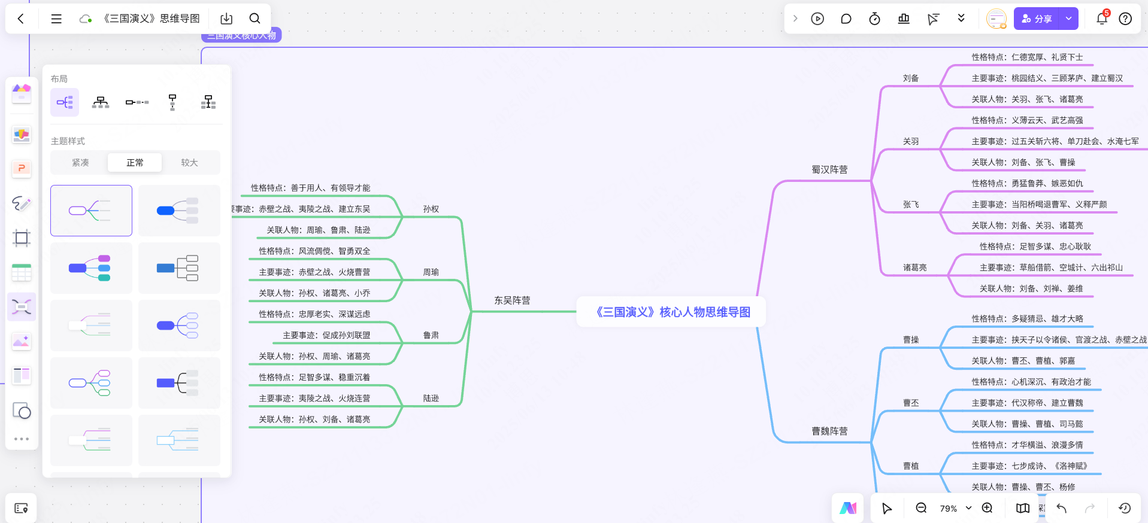This screenshot has height=523, width=1148.
Task: Zoom in with the plus magnifier
Action: (x=988, y=508)
